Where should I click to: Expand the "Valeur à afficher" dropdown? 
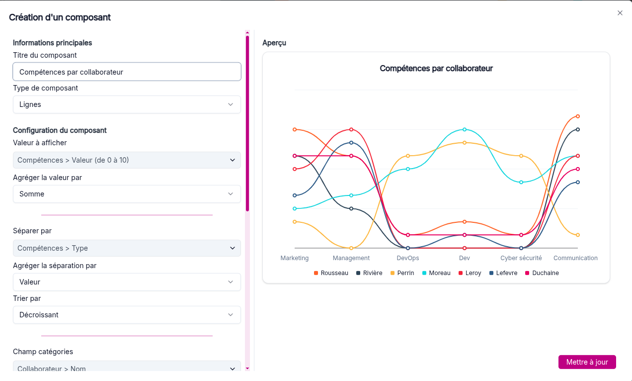tap(126, 160)
